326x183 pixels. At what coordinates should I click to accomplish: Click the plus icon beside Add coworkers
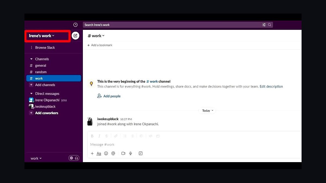(31, 113)
